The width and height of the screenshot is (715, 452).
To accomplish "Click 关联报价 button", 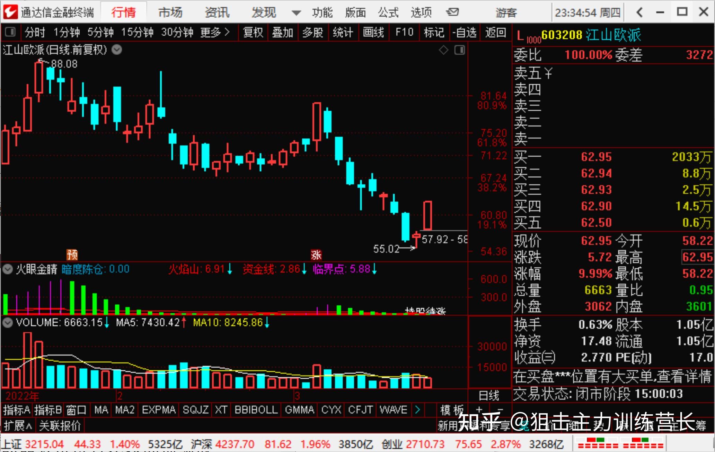I will (x=60, y=426).
